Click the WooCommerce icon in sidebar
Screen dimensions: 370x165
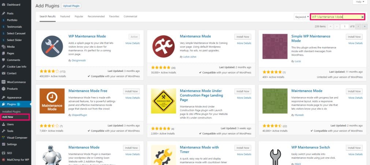3,82
